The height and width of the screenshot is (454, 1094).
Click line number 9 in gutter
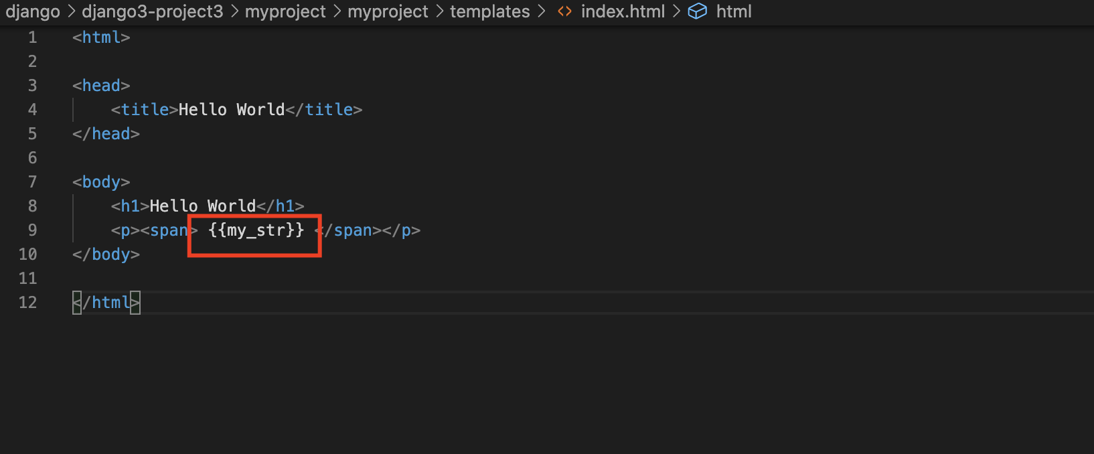point(32,230)
